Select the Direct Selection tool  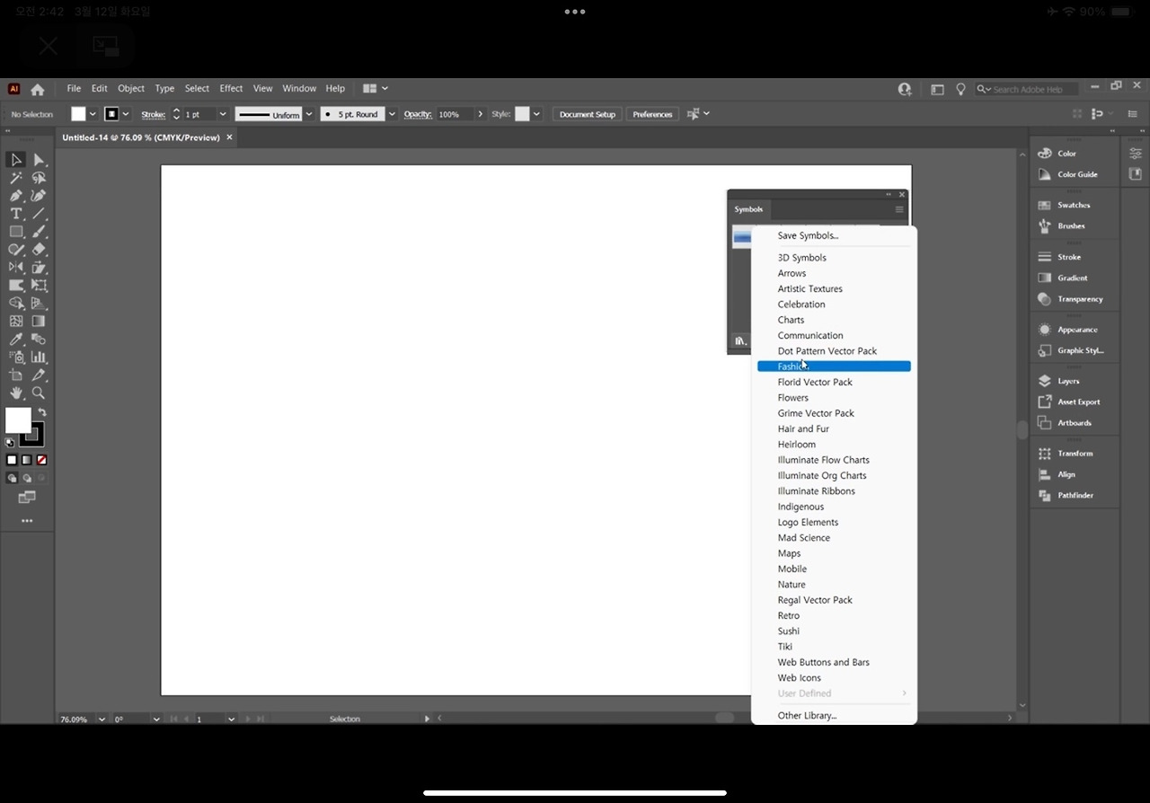click(39, 160)
